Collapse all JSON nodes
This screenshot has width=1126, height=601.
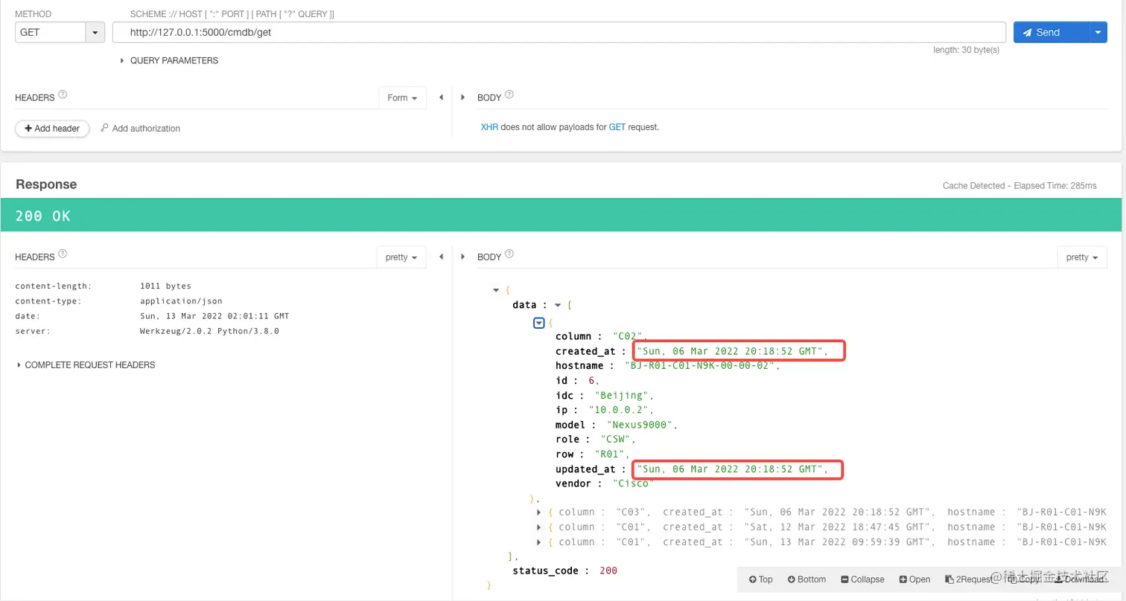862,579
